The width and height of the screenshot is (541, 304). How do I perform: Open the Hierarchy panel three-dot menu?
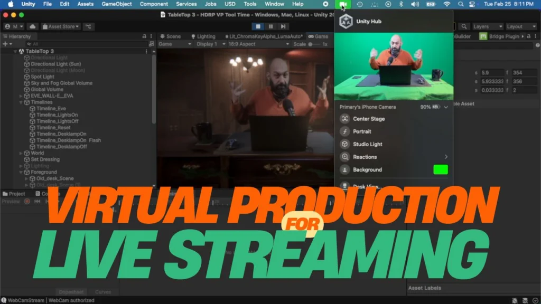151,36
